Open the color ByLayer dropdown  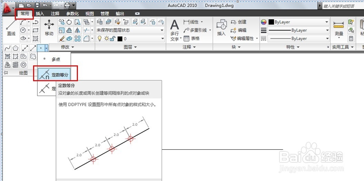click(299, 22)
